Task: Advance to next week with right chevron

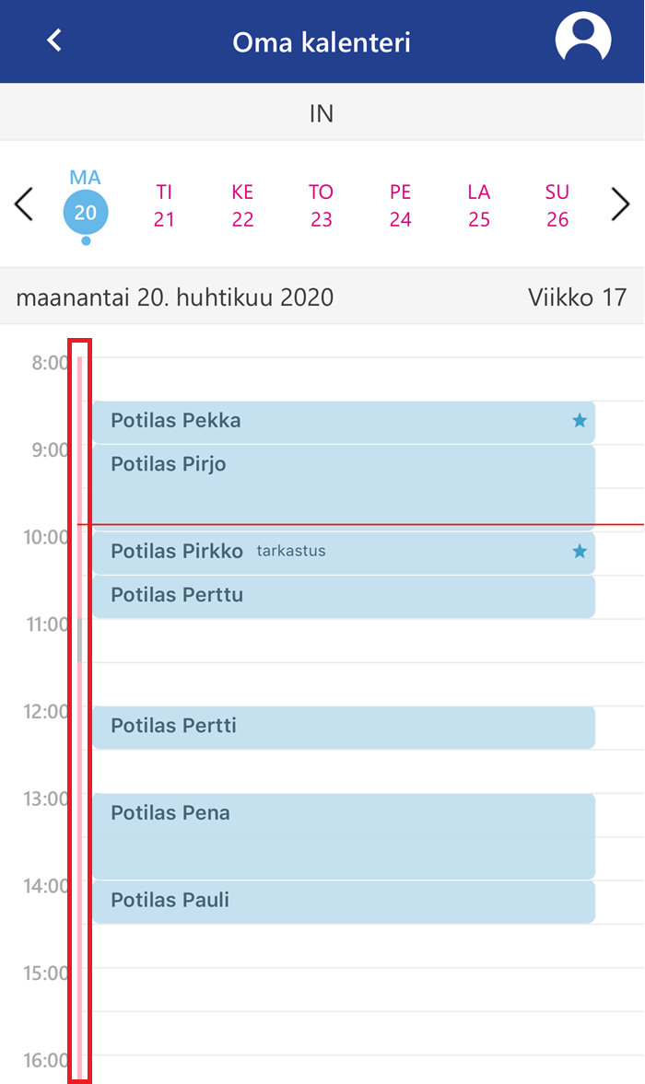Action: click(x=621, y=204)
